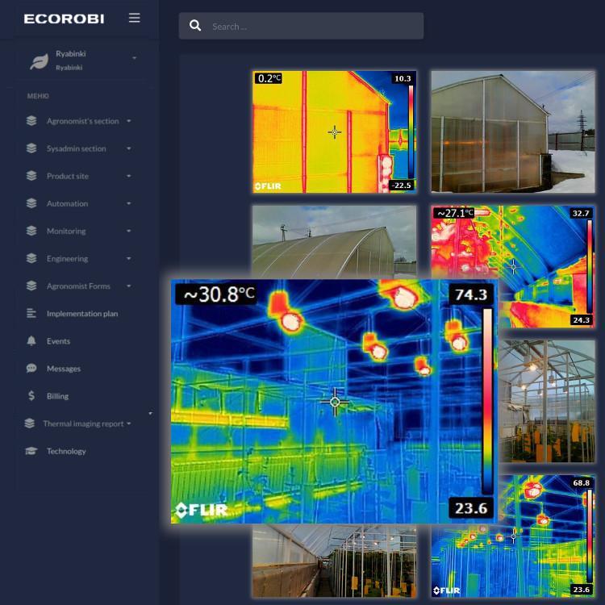This screenshot has height=605, width=605.
Task: Open the Product site menu item
Action: coord(68,176)
